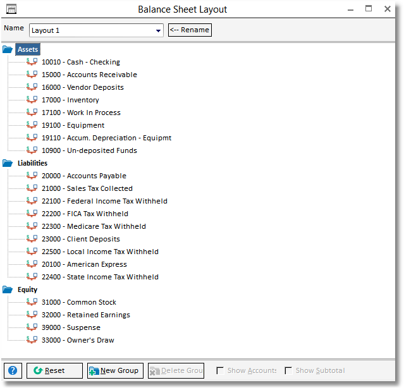Select row '17000 - Inventory'
The width and height of the screenshot is (404, 390).
click(x=70, y=100)
